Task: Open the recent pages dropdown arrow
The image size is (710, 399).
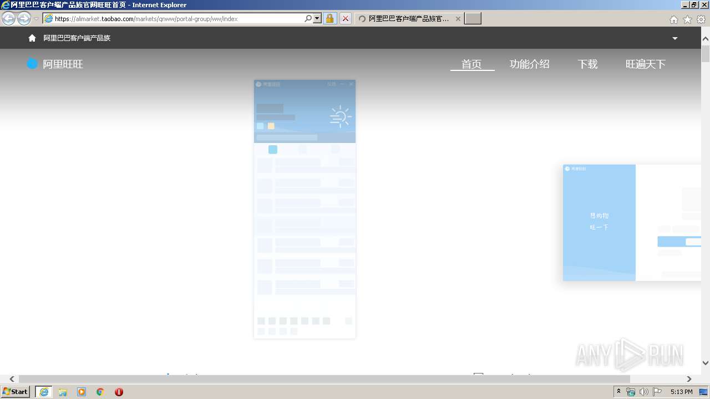Action: coord(37,19)
